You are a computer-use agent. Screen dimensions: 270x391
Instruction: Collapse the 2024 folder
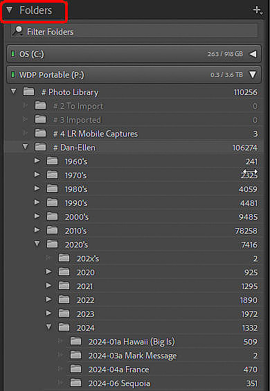tap(49, 327)
